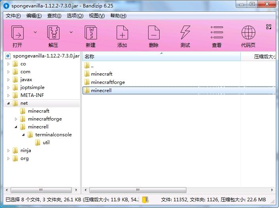Open the 帮助(H) menu
Viewport: 279px width, 208px height.
[118, 16]
